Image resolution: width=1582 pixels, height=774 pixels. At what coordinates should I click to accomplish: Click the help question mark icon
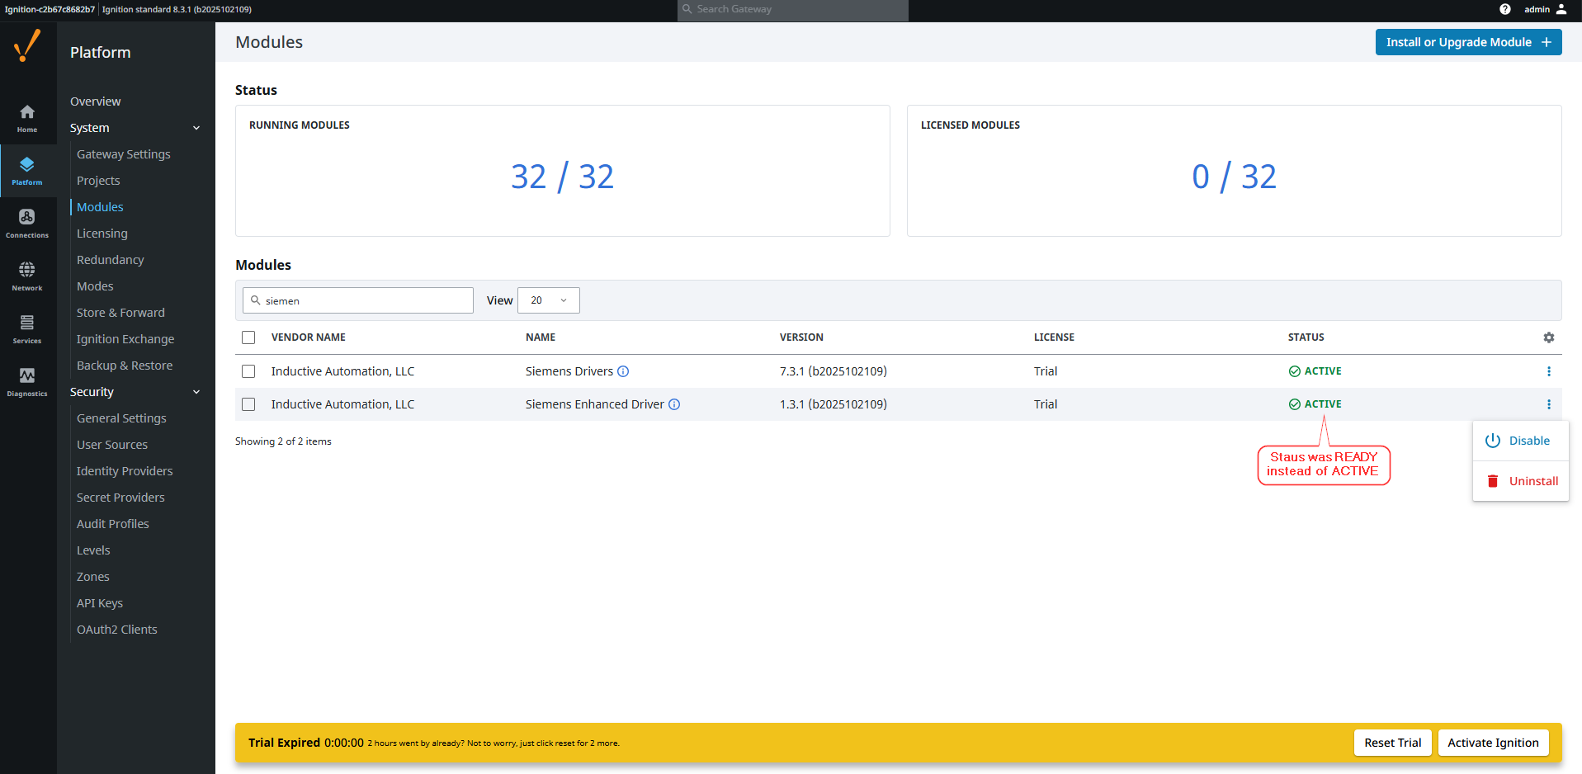tap(1505, 9)
